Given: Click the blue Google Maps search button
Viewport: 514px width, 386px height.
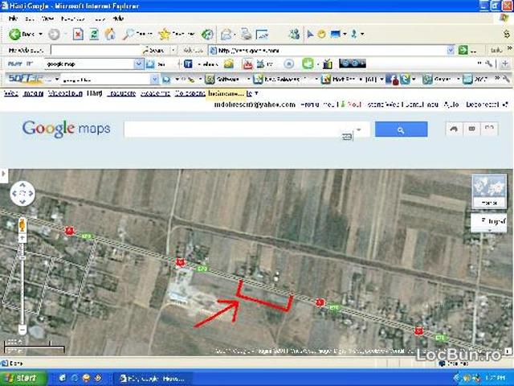Looking at the screenshot, I should coord(401,129).
